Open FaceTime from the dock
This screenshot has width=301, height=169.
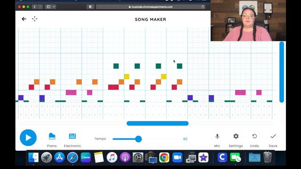[235, 158]
